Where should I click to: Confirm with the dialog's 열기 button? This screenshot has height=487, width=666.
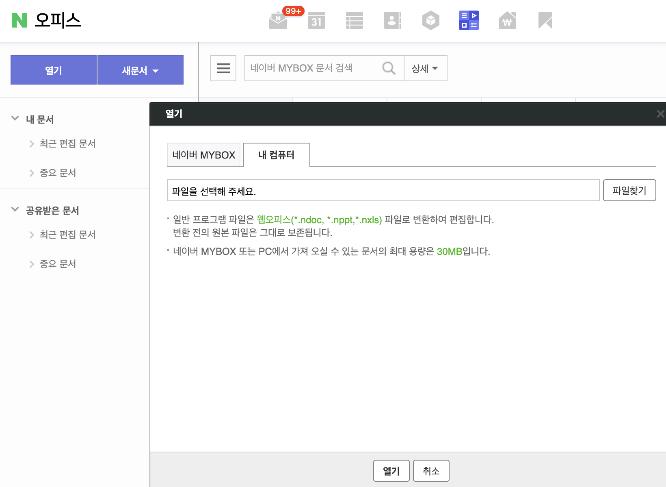coord(391,471)
